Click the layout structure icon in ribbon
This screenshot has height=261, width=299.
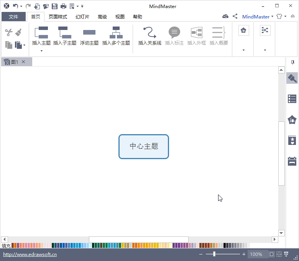265,30
